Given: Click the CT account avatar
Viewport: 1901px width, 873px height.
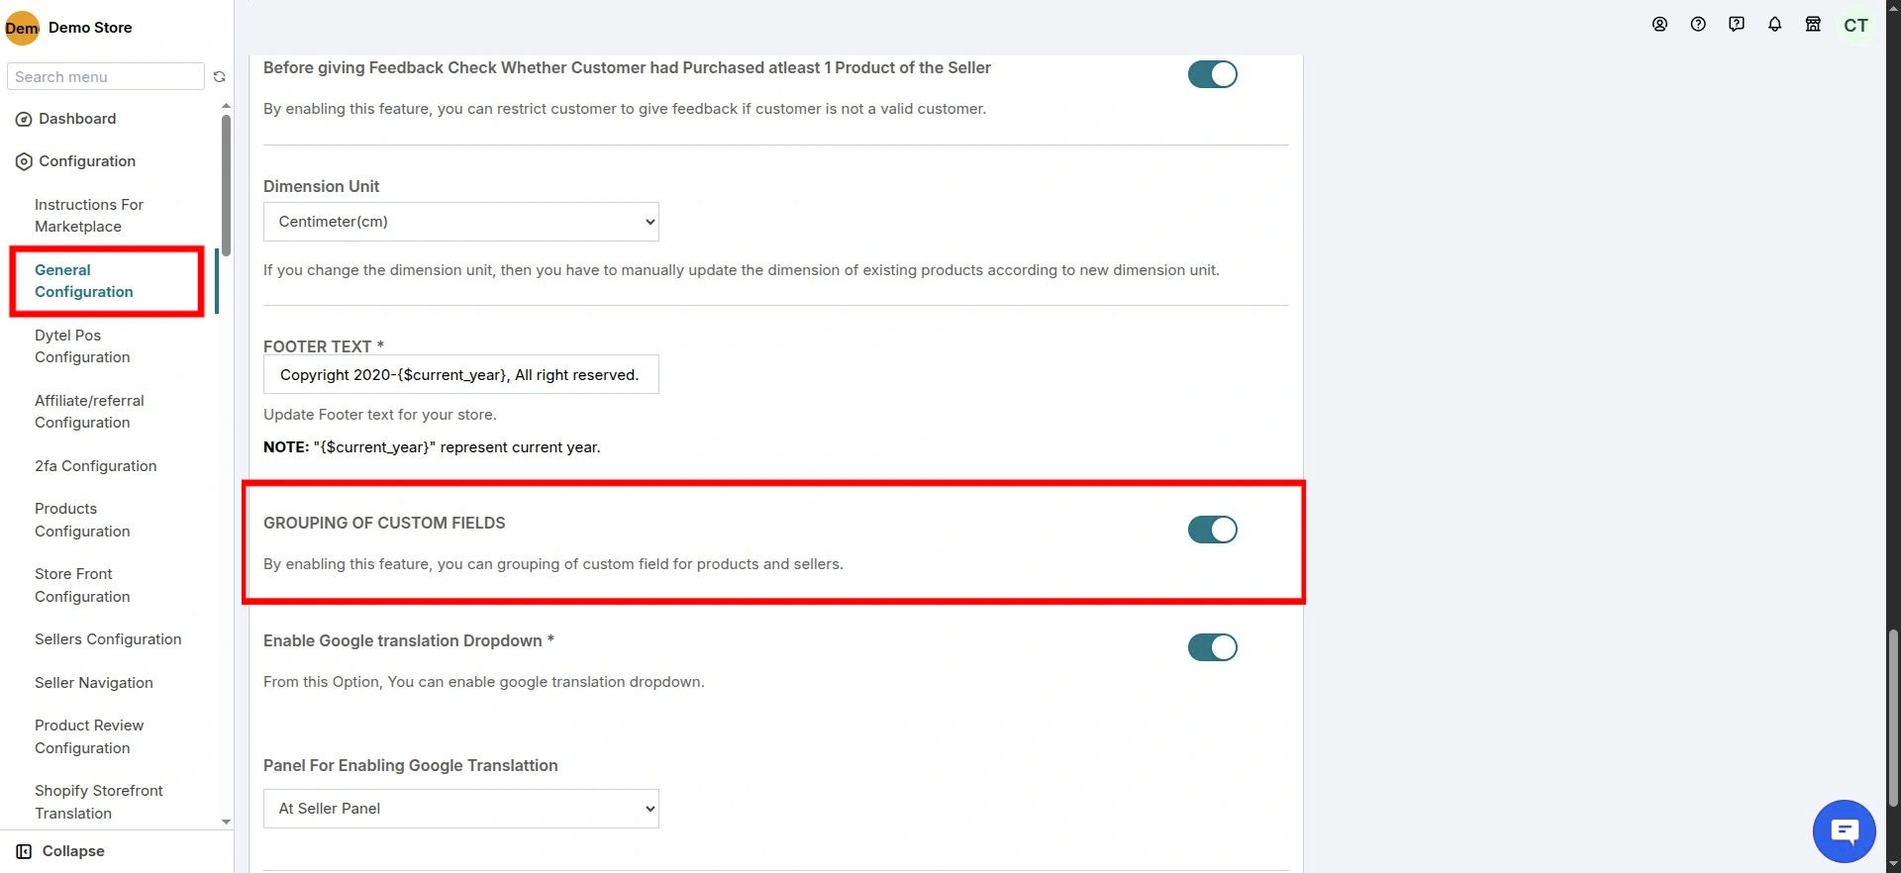Looking at the screenshot, I should 1855,26.
